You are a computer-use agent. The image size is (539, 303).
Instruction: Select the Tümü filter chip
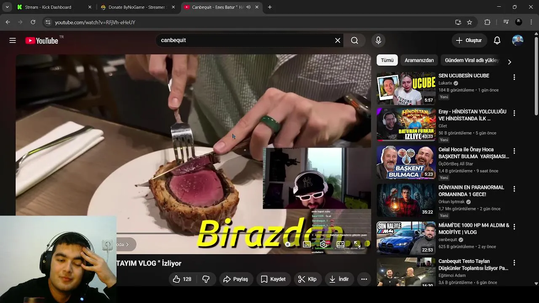pos(387,60)
